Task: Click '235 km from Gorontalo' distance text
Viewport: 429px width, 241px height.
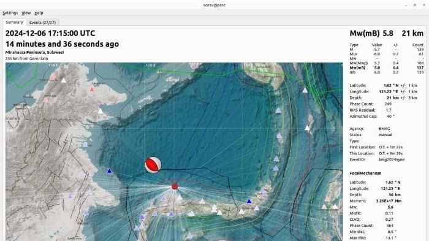Action: point(26,58)
